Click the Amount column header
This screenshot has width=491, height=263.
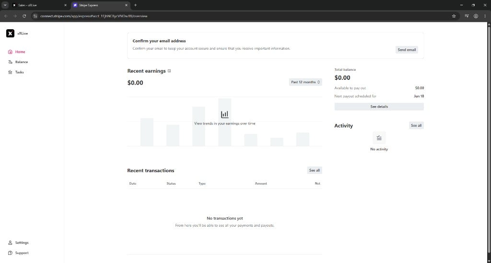click(261, 184)
